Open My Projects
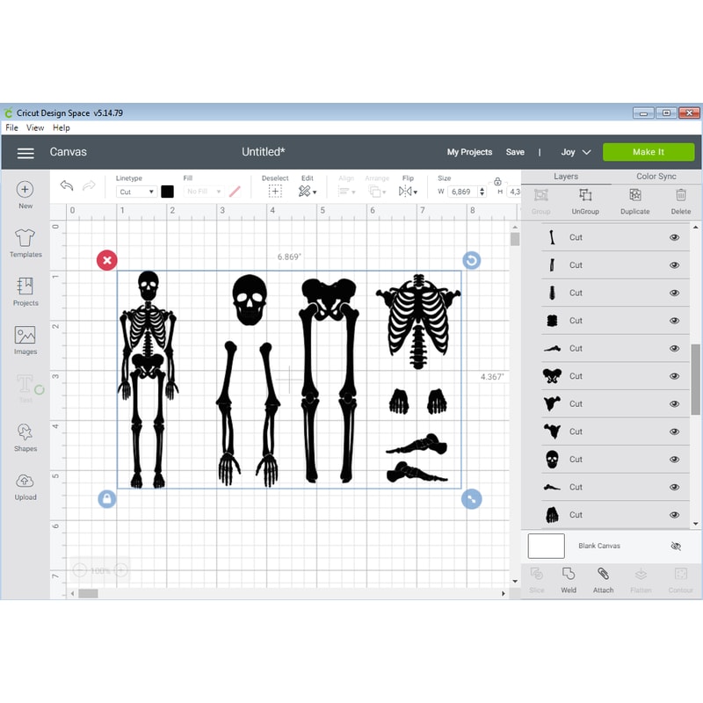703x703 pixels. (x=469, y=151)
